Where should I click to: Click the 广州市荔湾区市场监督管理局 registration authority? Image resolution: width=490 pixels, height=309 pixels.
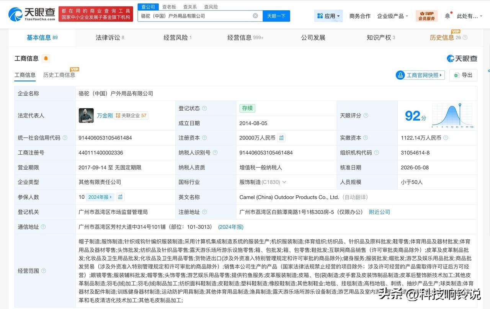click(113, 212)
